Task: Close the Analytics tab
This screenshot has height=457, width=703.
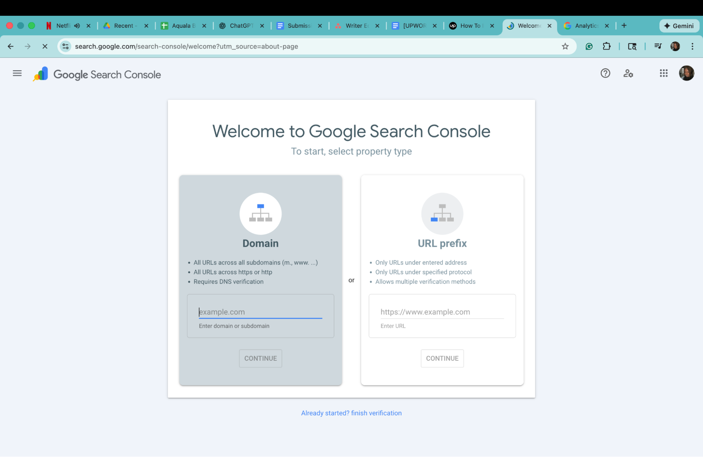Action: (x=606, y=26)
